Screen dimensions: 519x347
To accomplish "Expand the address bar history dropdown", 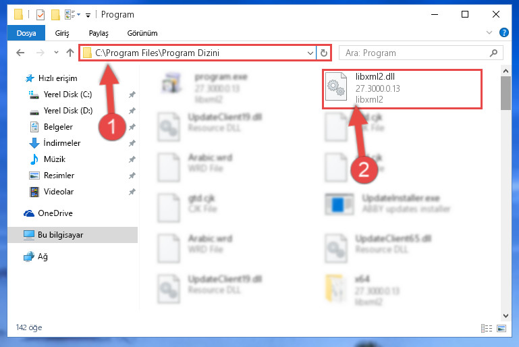I will [x=310, y=53].
